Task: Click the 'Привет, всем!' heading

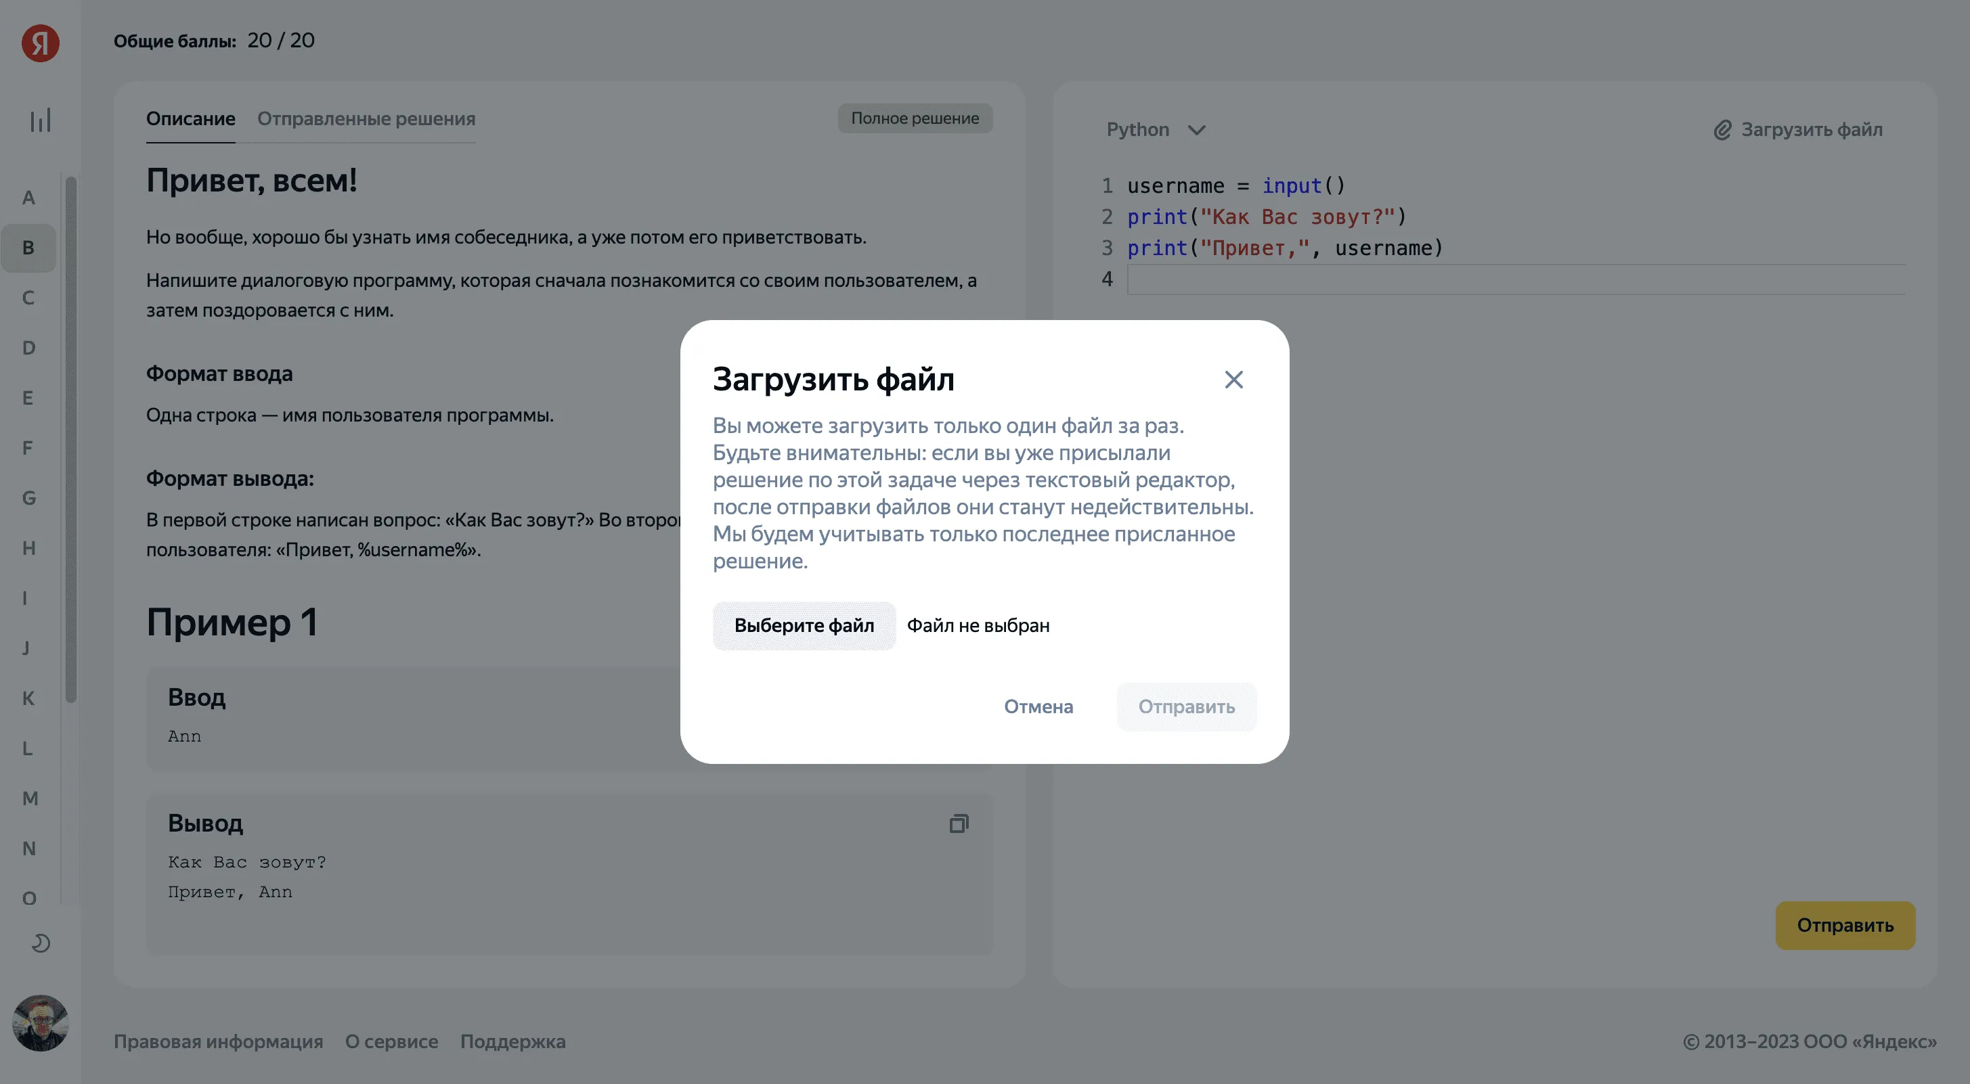Action: point(252,181)
